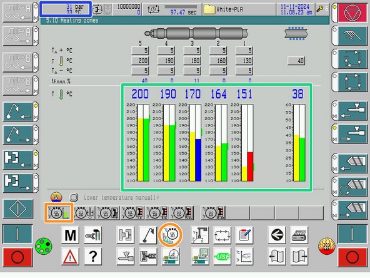This screenshot has width=370, height=278.
Task: Toggle the mould key with left arrow
Action: 17,160
